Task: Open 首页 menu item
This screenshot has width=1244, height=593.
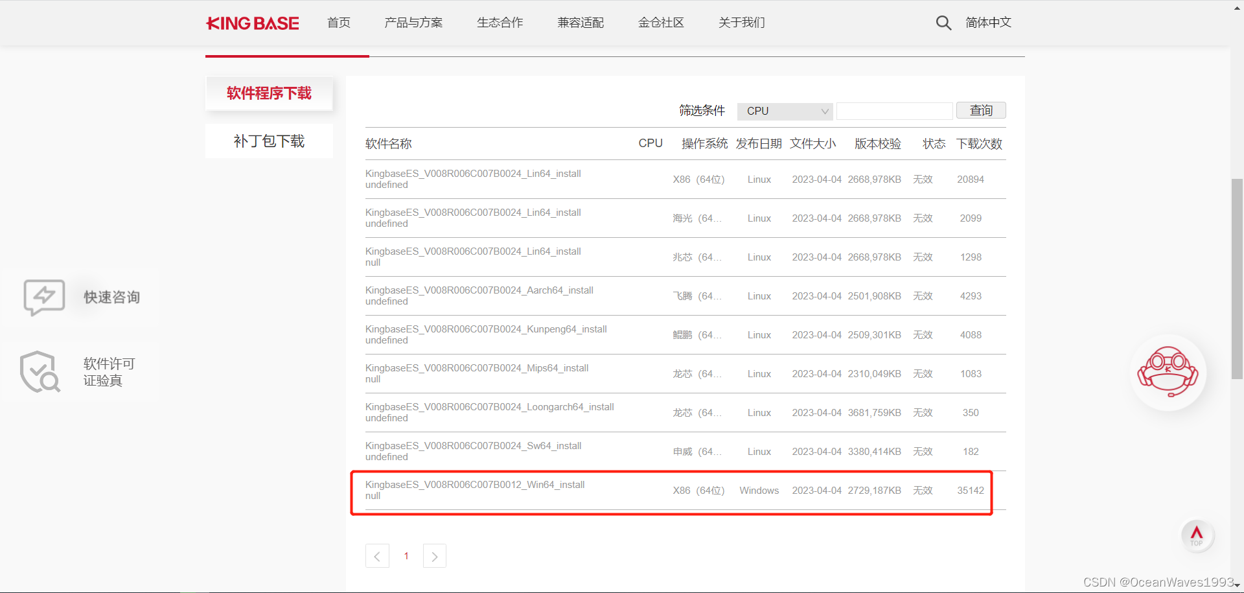Action: pos(339,23)
